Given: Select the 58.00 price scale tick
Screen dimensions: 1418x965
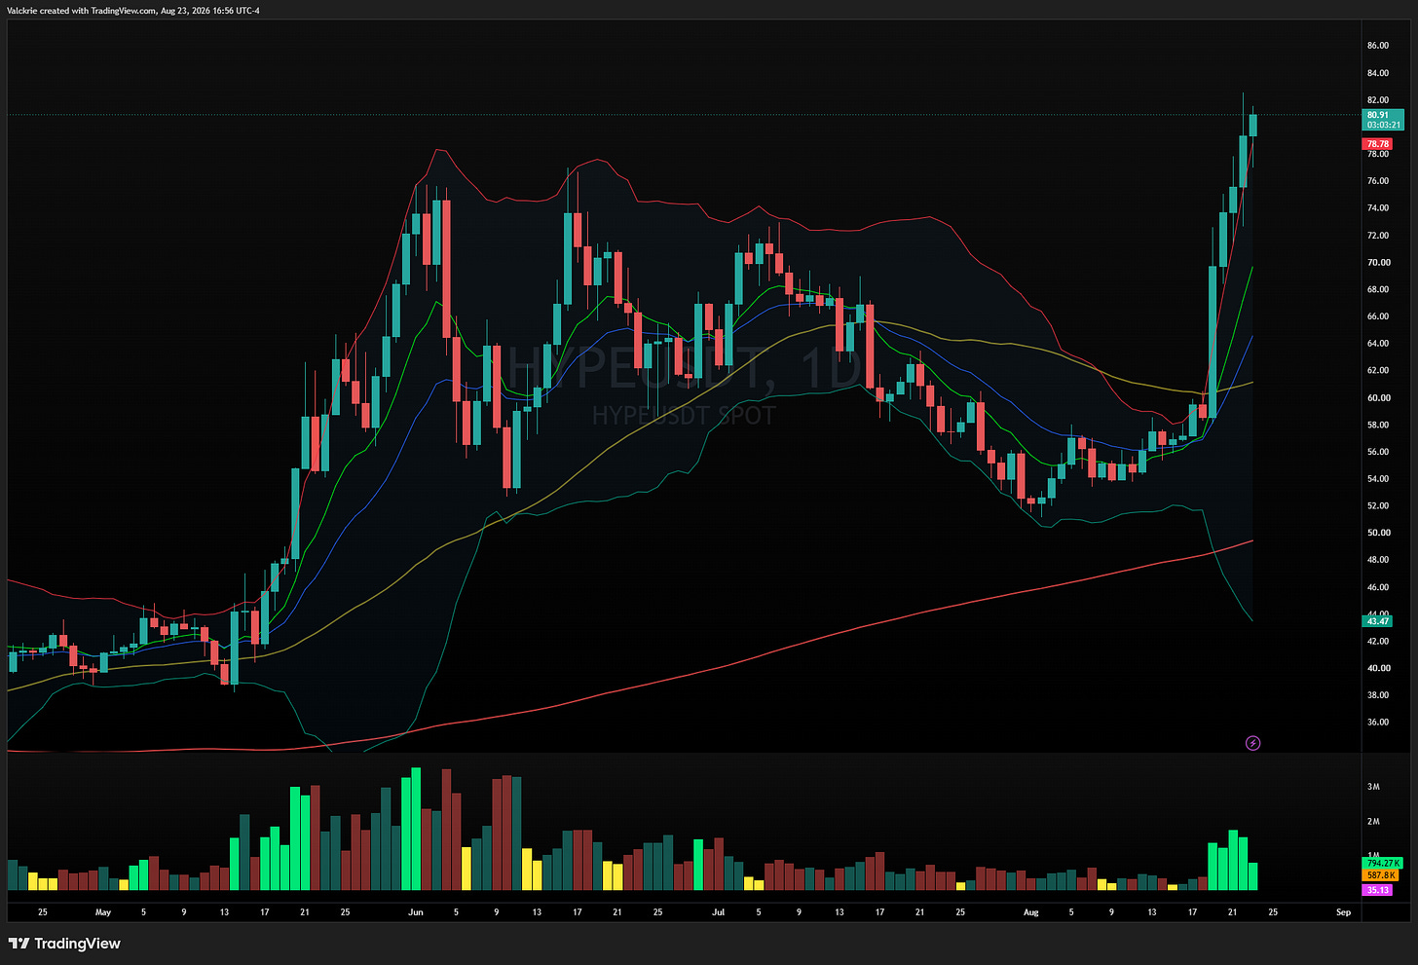Looking at the screenshot, I should point(1378,426).
